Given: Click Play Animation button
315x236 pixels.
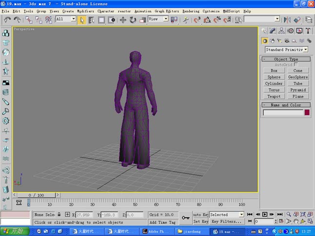Looking at the screenshot, I should 265,215.
